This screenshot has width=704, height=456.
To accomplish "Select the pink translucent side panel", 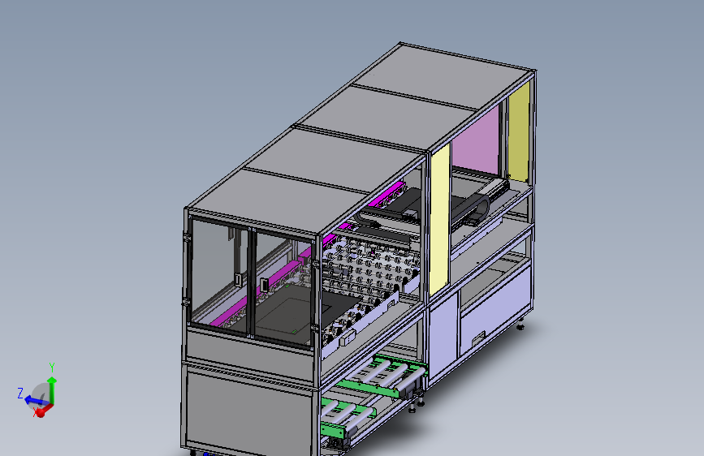I will (x=476, y=142).
